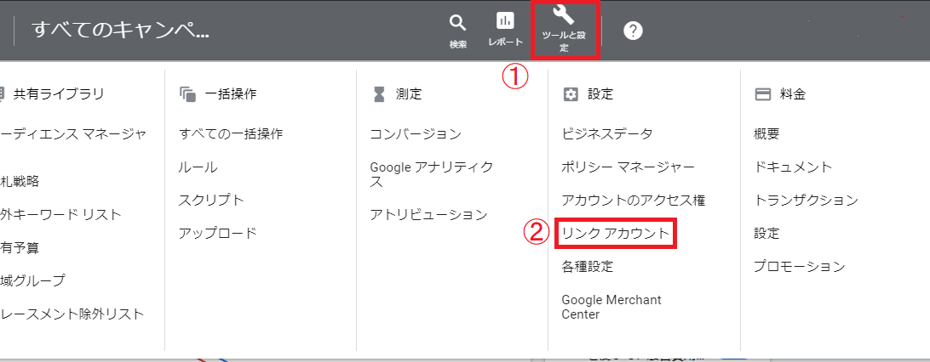Click the 一括操作 section icon
The image size is (930, 362).
pyautogui.click(x=187, y=94)
